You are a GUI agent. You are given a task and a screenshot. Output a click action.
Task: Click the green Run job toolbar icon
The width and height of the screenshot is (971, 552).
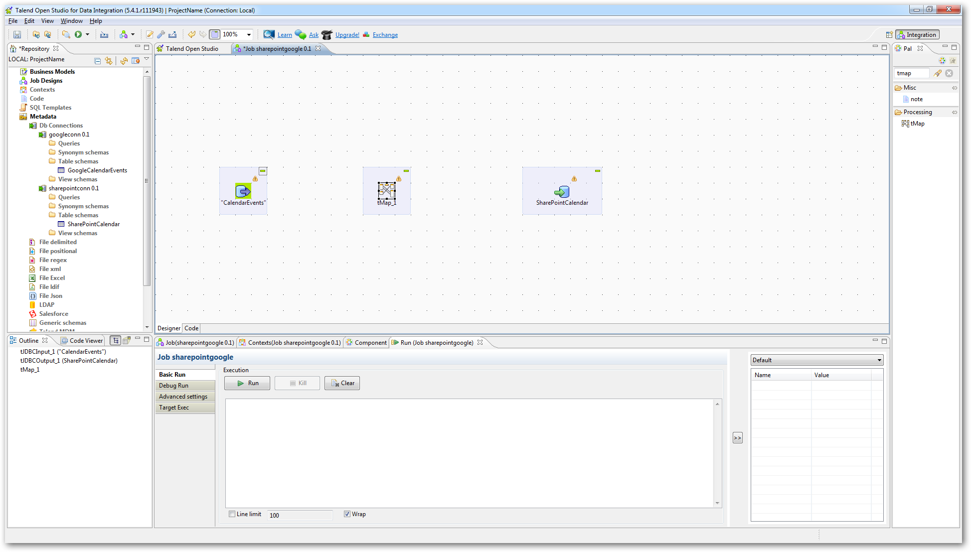[78, 34]
